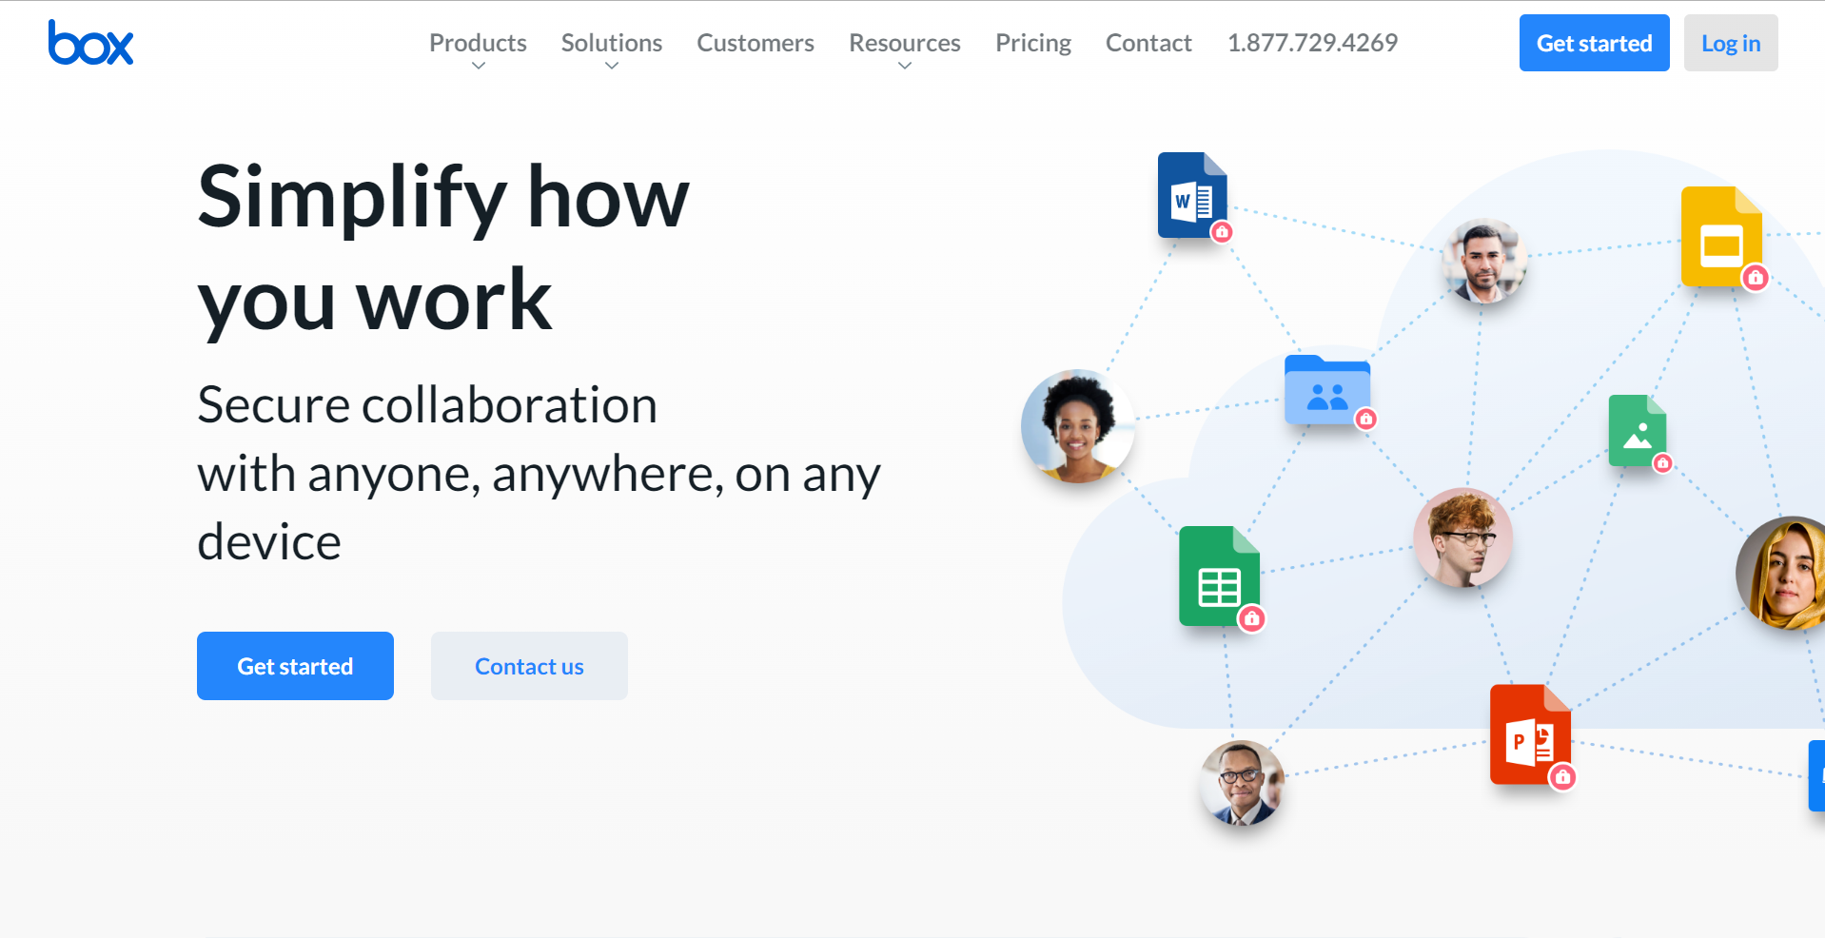1825x938 pixels.
Task: Click the bearded man avatar
Action: click(x=1484, y=261)
